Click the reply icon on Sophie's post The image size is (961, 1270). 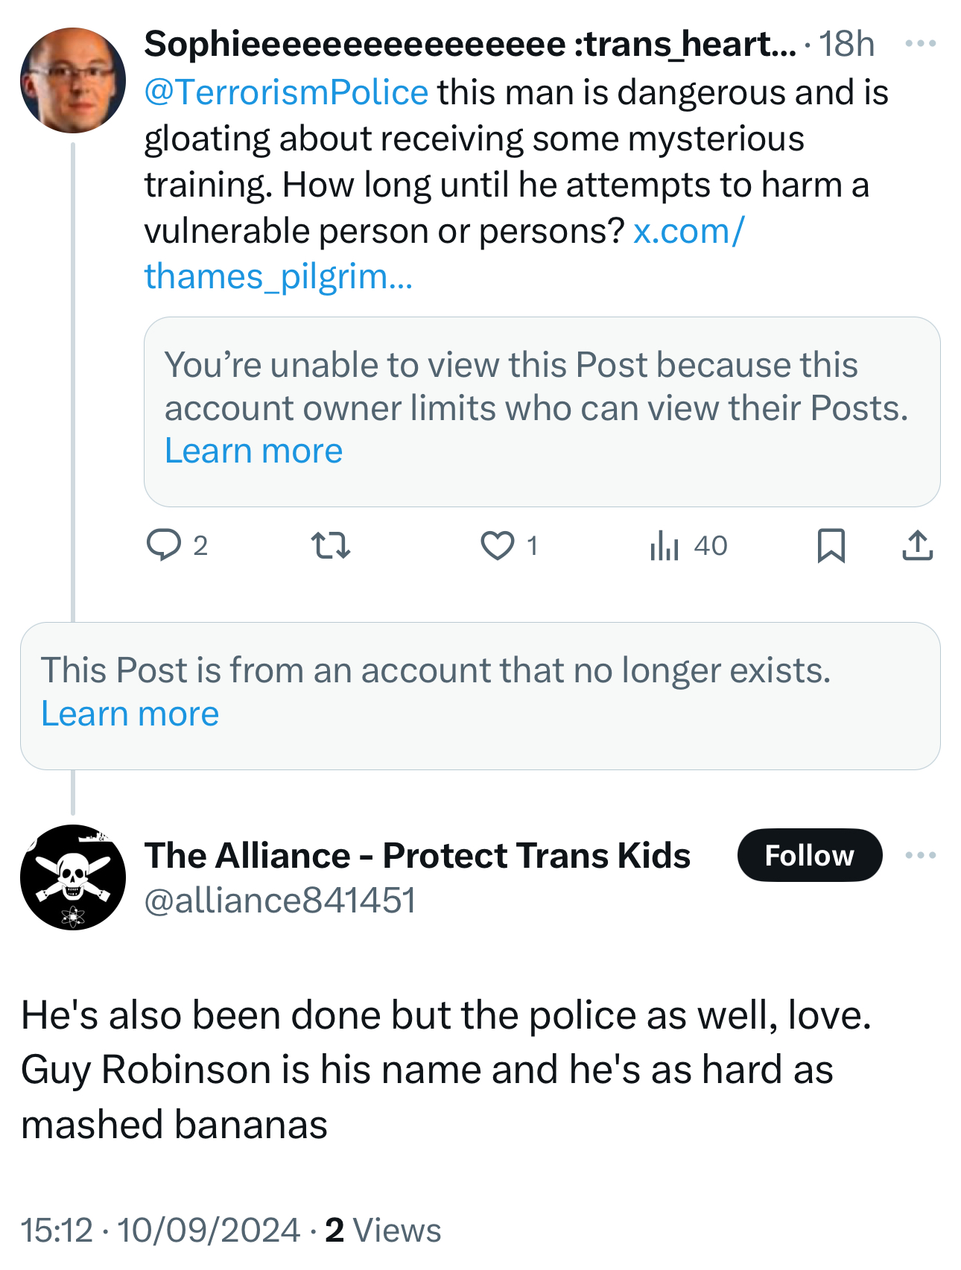164,545
